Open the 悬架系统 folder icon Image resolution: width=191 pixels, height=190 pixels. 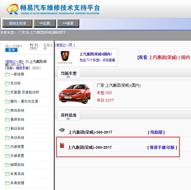click(7, 119)
